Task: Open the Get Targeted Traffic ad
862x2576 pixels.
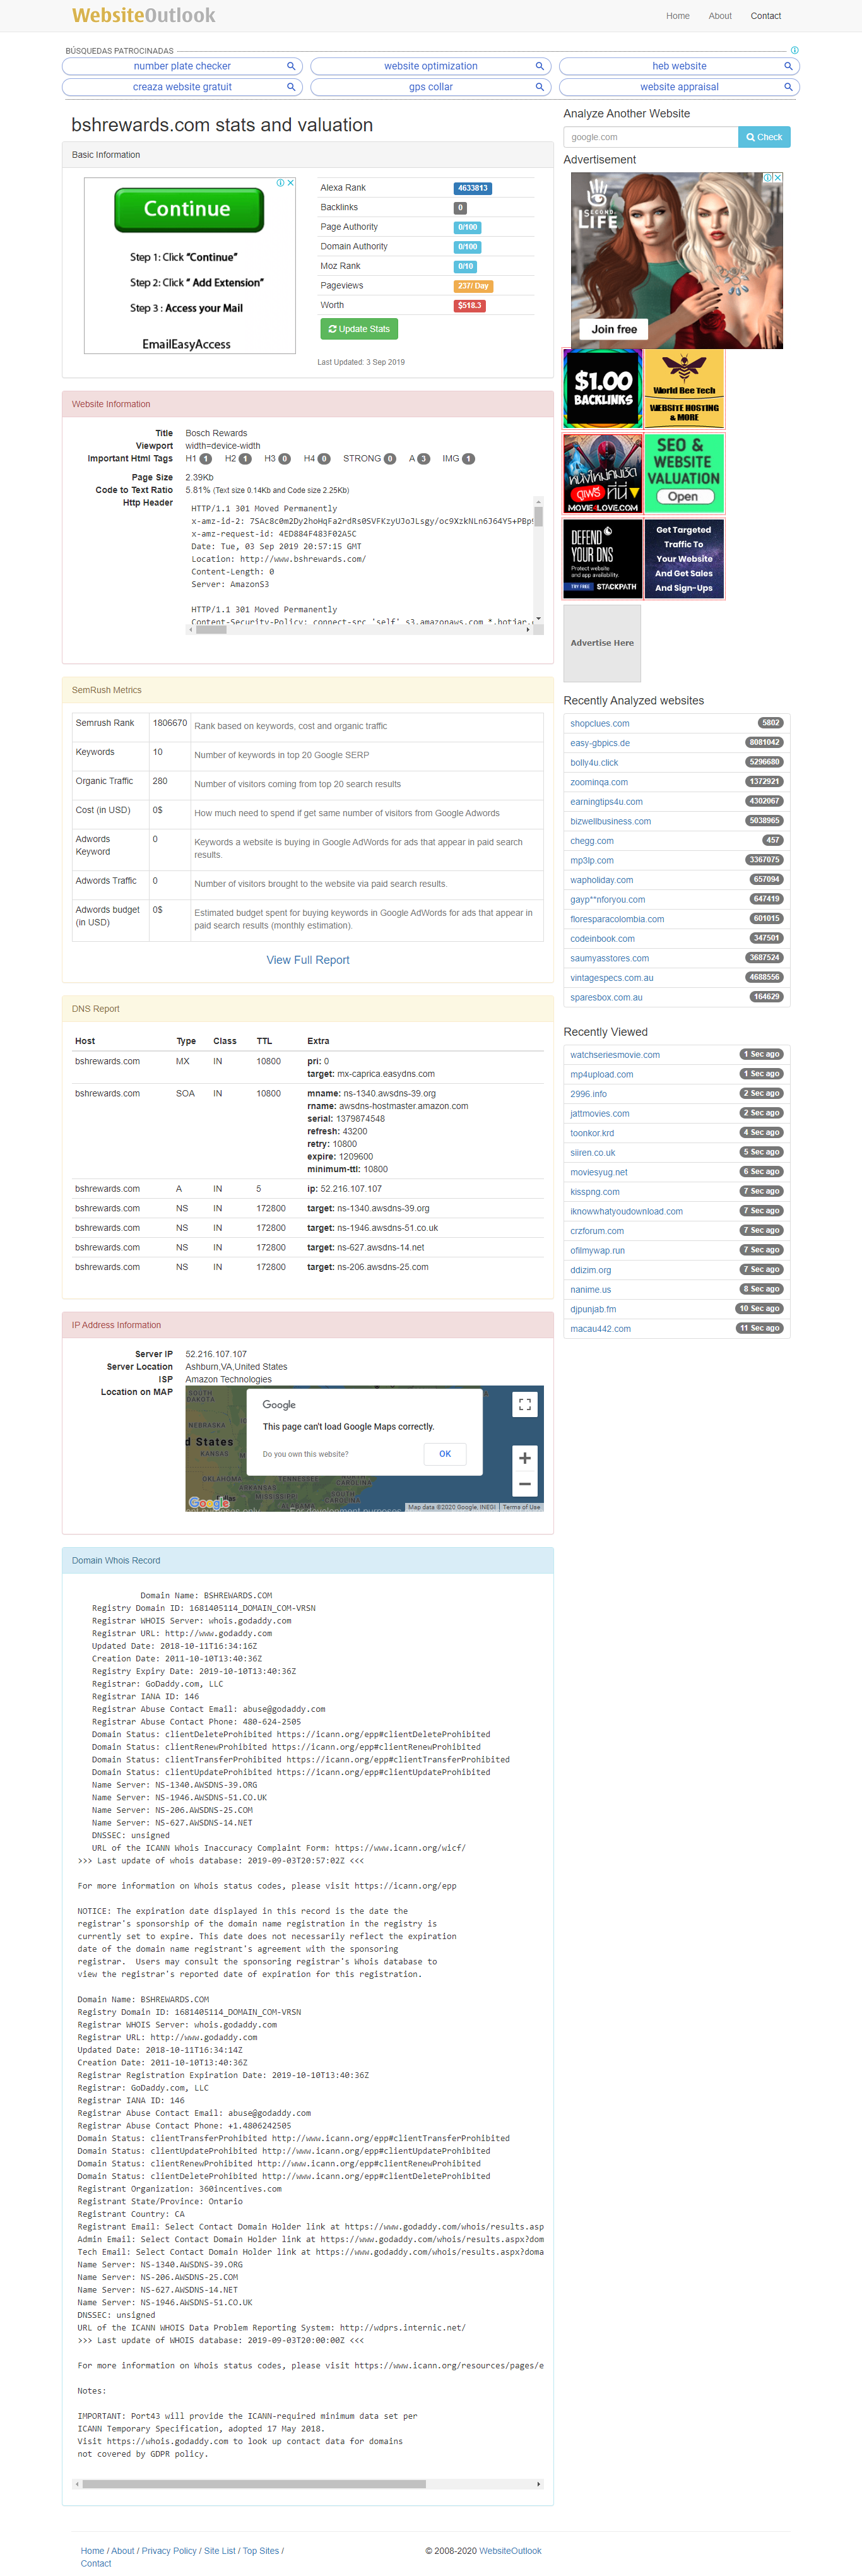Action: click(x=684, y=558)
